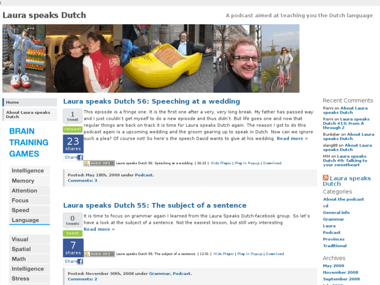Share episode 56 via the Facebook icon
The height and width of the screenshot is (285, 380).
click(x=80, y=157)
